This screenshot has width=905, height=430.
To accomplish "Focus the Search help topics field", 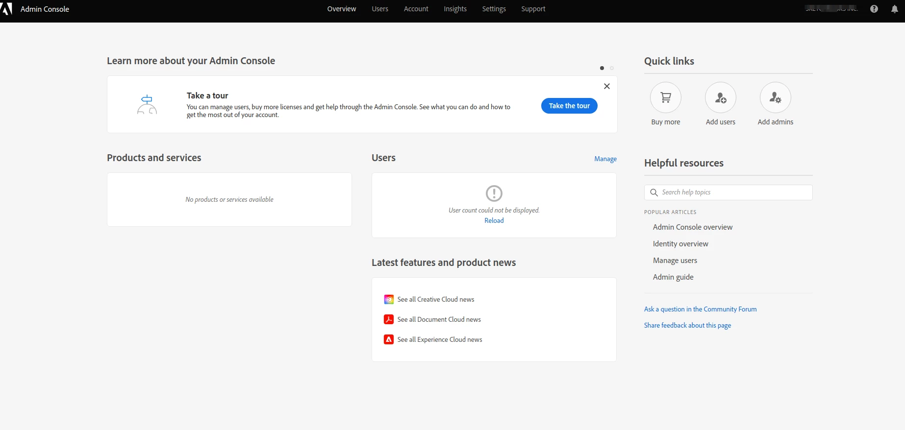I will coord(728,192).
